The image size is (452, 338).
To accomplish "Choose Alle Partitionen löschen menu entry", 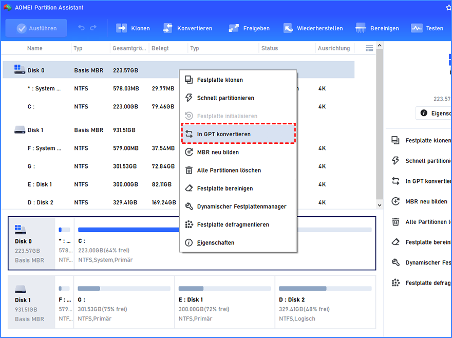I will coord(238,171).
